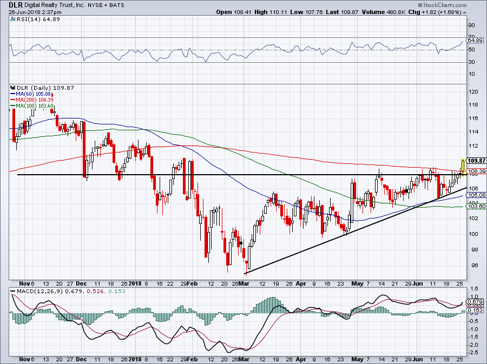
Task: Click the MACD(12,26,9) 0.679 legend text
Action: tap(49, 292)
